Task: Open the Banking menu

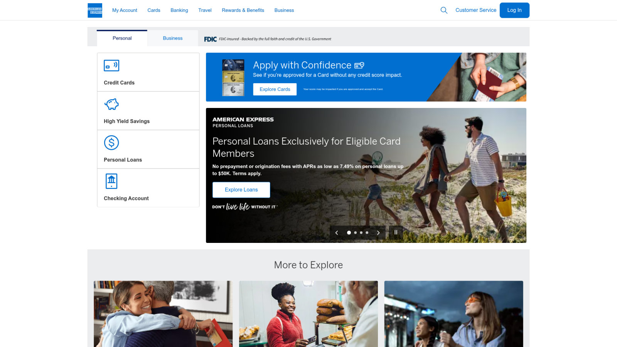Action: [179, 10]
